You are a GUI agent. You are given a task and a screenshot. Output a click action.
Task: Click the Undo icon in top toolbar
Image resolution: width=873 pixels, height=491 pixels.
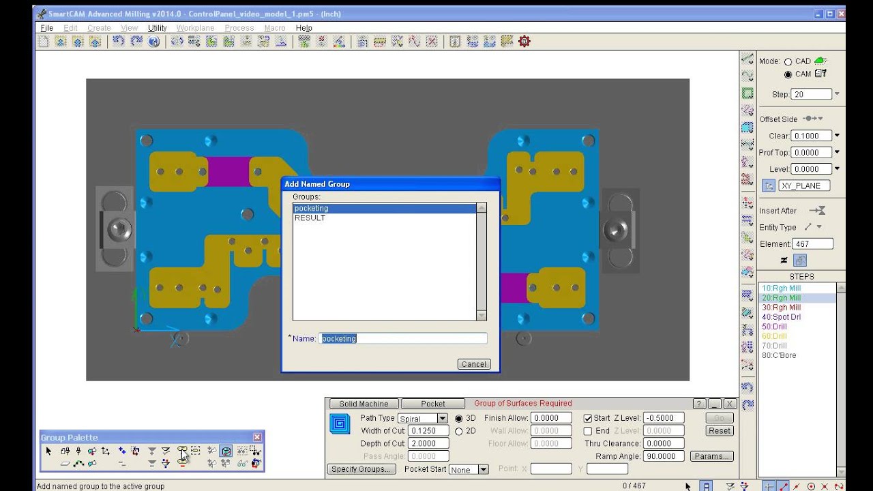119,42
